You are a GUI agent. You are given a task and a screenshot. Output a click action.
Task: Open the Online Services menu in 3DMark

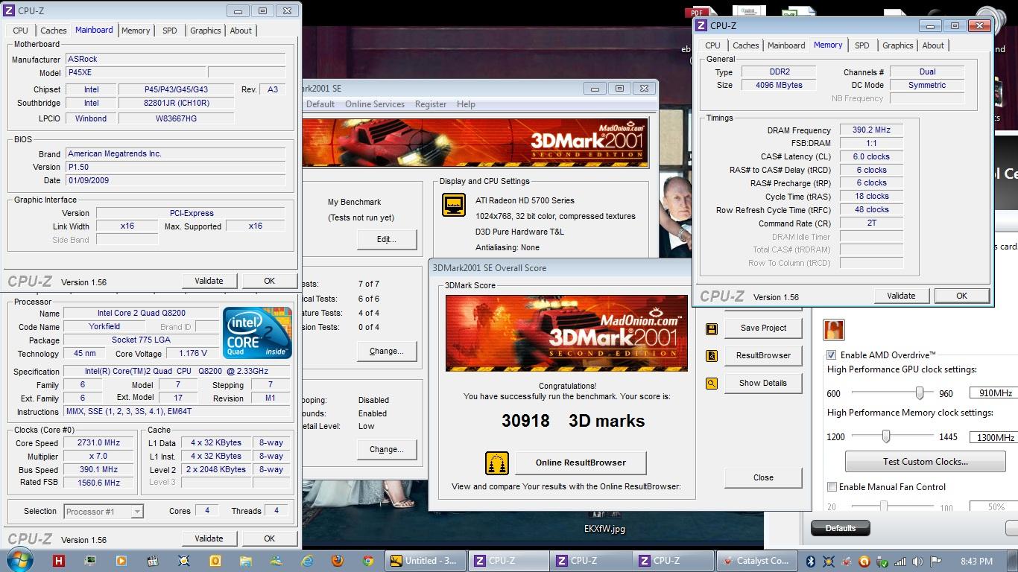point(375,104)
